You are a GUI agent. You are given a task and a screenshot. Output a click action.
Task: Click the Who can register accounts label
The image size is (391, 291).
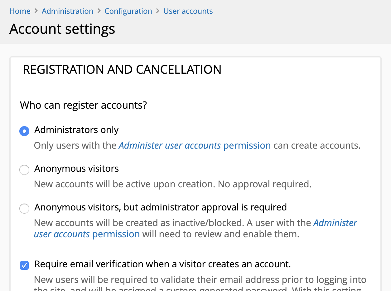83,105
